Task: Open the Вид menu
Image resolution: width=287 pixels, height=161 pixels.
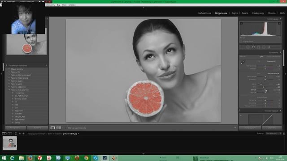Action: tap(59, 5)
